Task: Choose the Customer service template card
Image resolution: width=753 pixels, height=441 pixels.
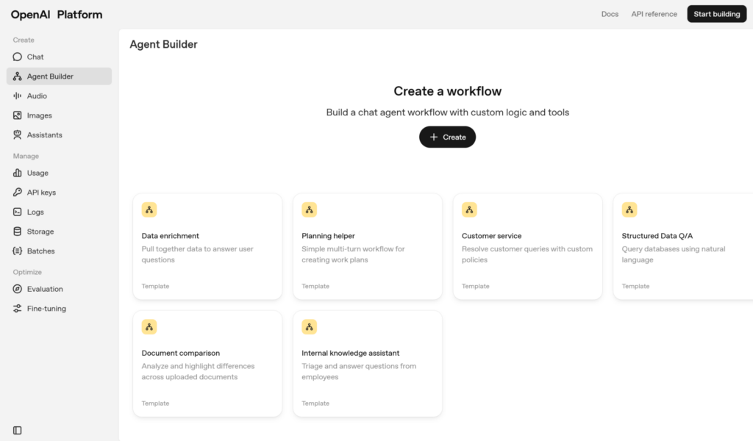Action: point(527,246)
